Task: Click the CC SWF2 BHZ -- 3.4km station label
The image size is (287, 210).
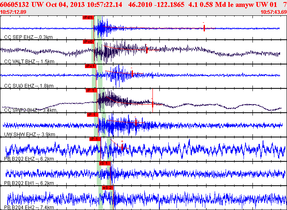Action: coord(30,110)
